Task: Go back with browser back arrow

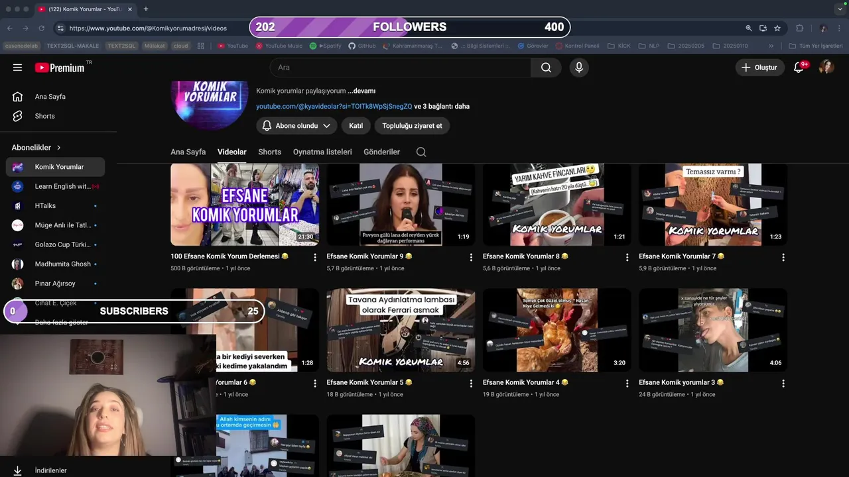Action: (10, 28)
